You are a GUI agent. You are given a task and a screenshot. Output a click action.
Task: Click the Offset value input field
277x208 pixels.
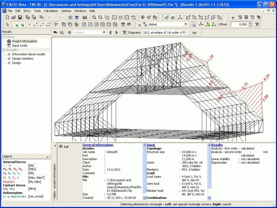click(238, 25)
